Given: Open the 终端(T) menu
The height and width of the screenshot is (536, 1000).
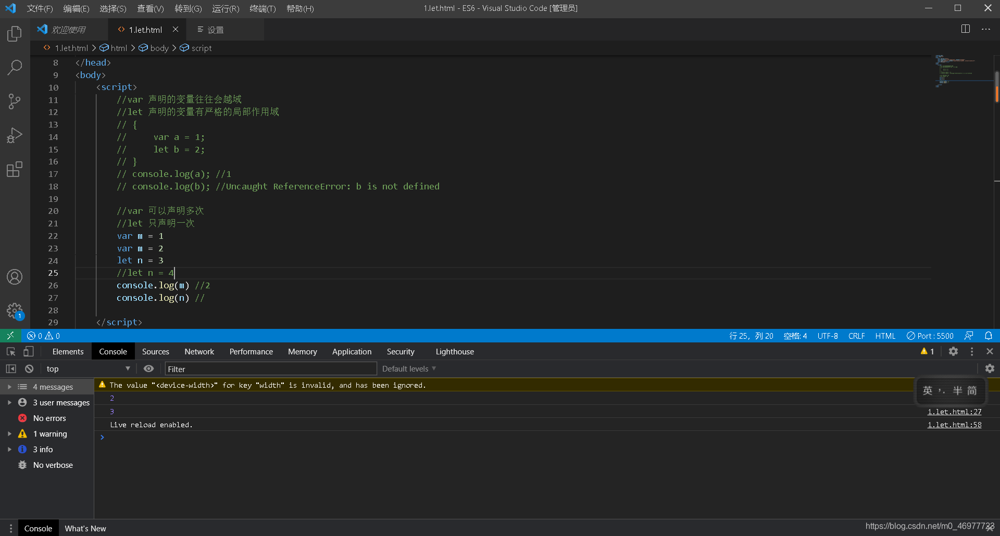Looking at the screenshot, I should pyautogui.click(x=262, y=8).
